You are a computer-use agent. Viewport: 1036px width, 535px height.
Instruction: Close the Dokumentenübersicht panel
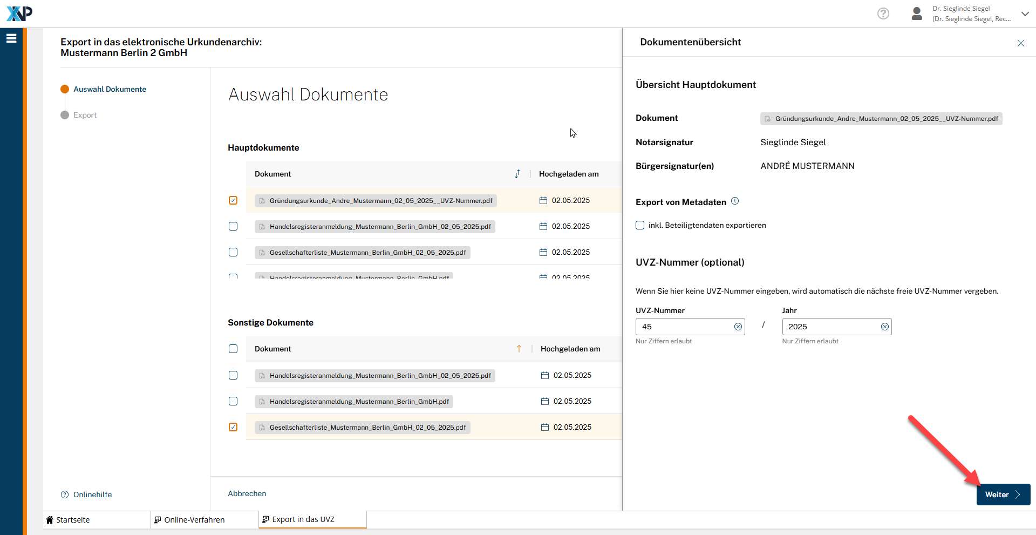1020,43
